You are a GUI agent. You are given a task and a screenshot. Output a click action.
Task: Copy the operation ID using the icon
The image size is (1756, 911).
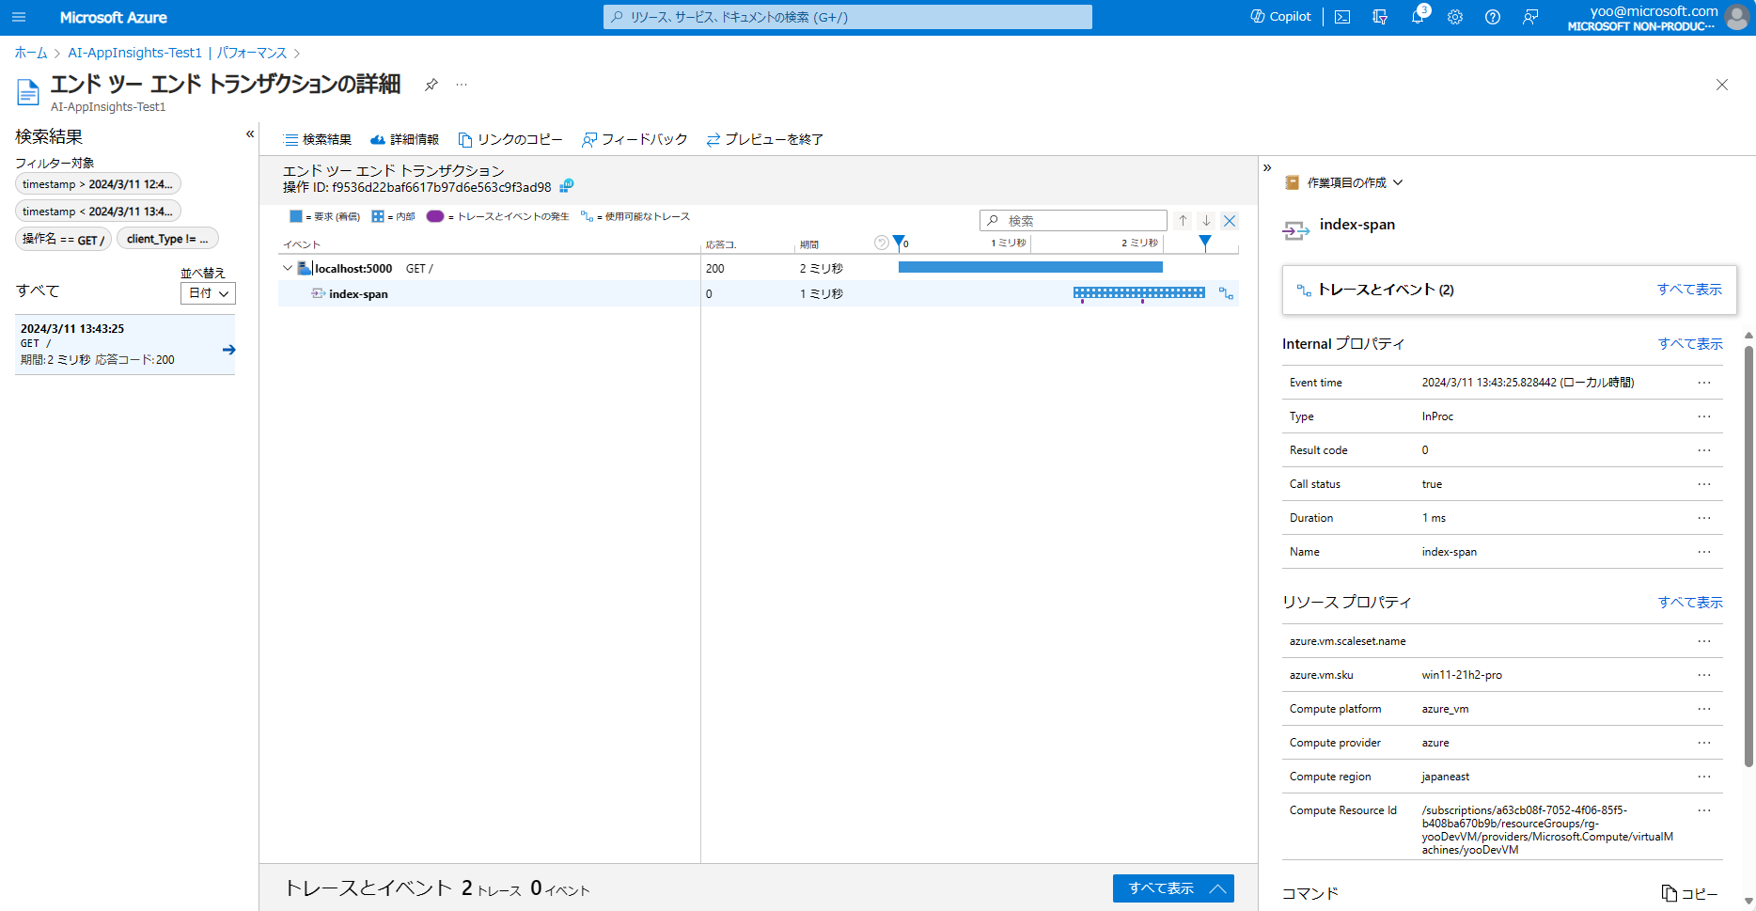coord(567,186)
